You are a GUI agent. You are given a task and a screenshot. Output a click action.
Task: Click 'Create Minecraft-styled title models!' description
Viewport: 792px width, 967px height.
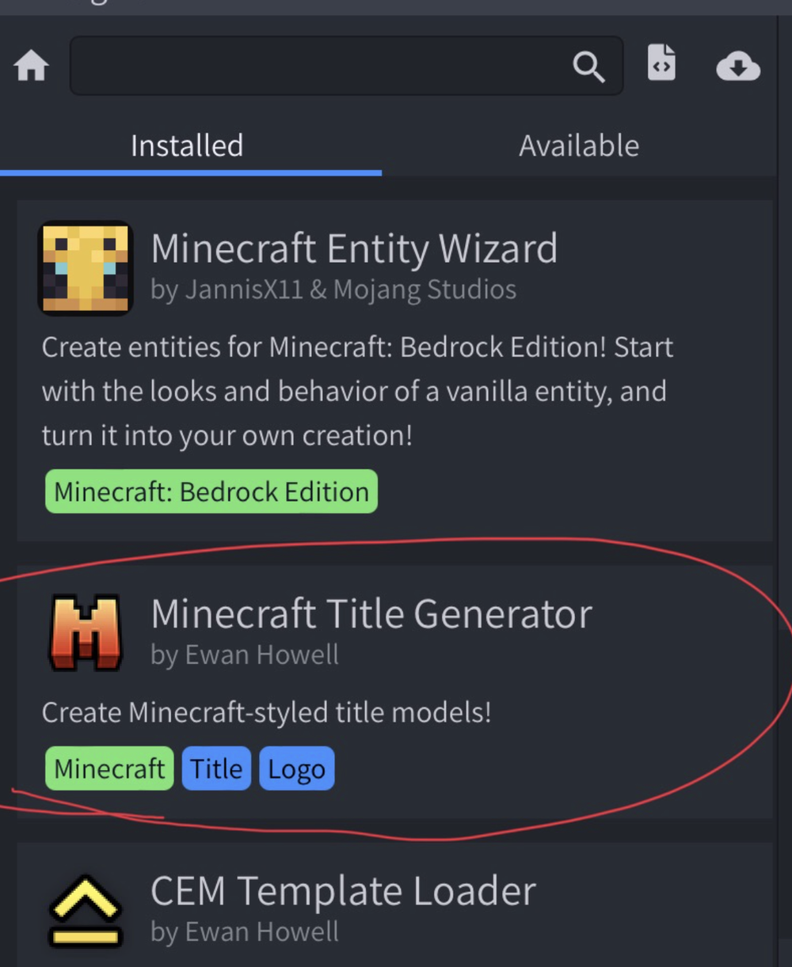pyautogui.click(x=266, y=712)
